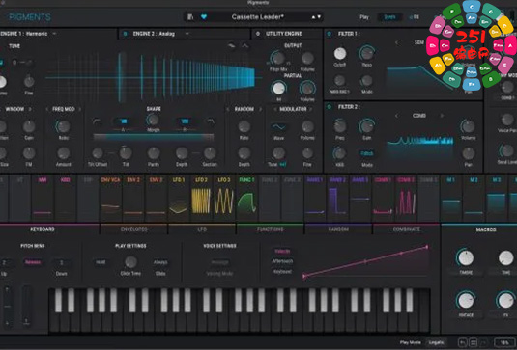Toggle Filter 2 power button
This screenshot has width=517, height=350.
coord(329,107)
